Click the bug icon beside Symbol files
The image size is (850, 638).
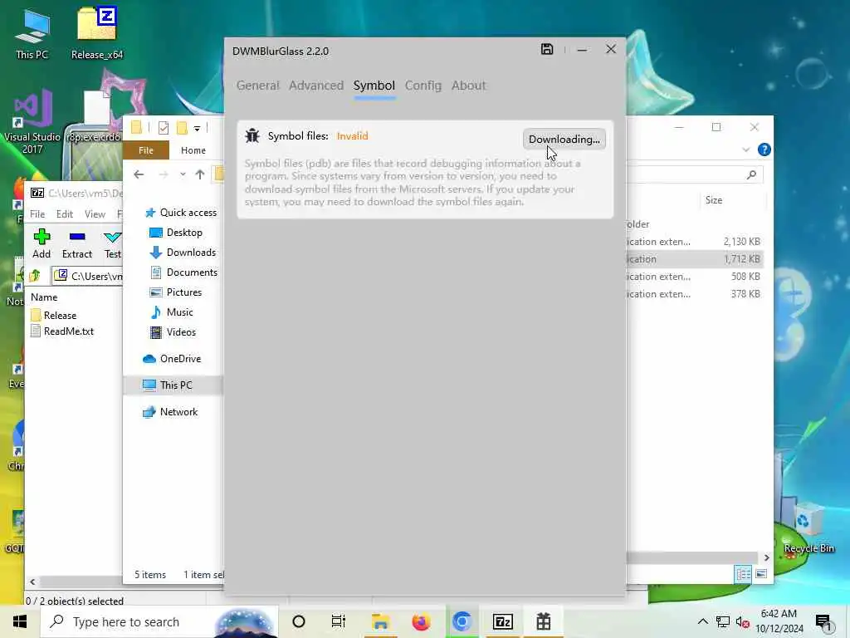252,135
